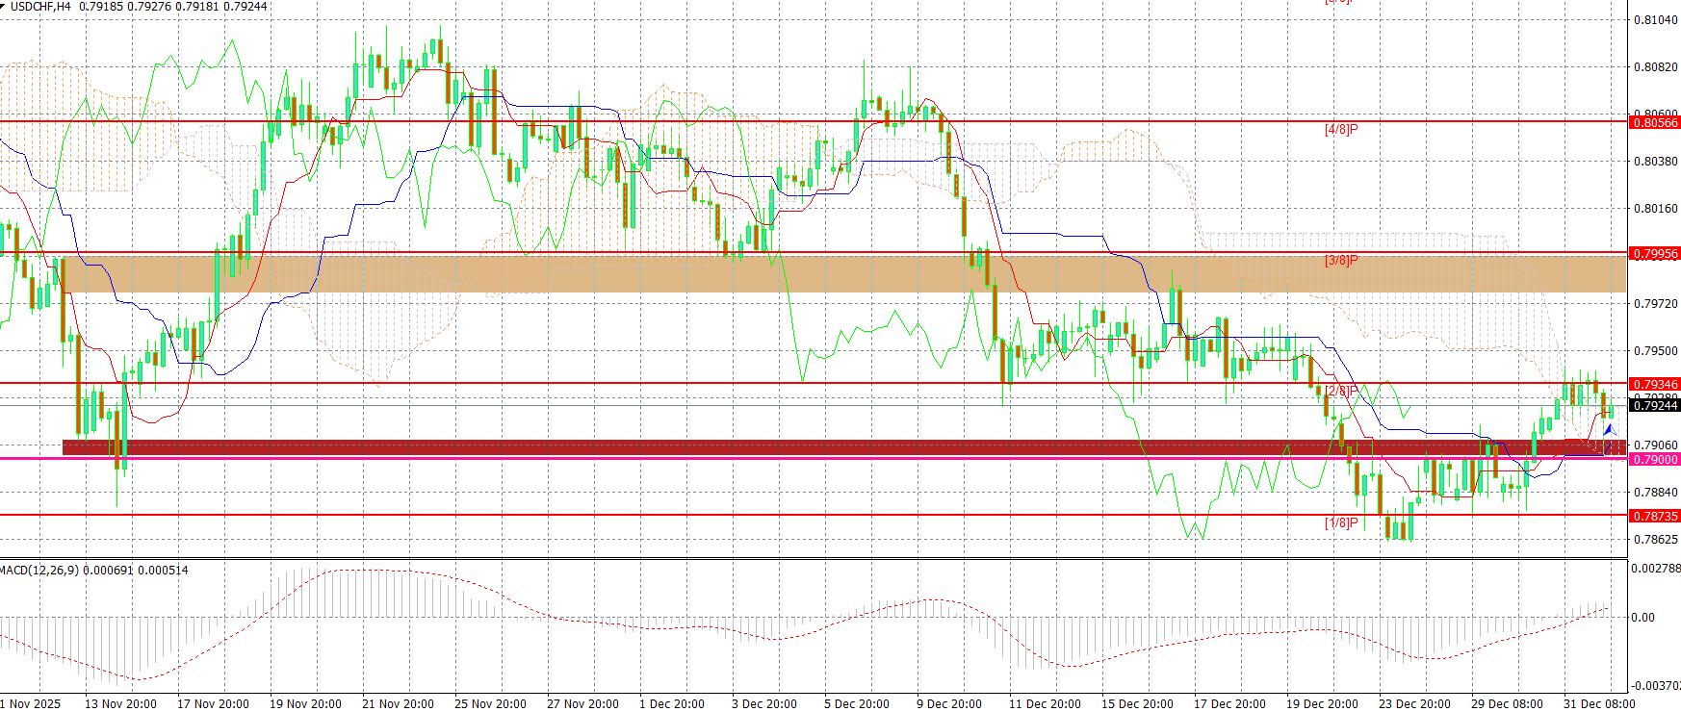The width and height of the screenshot is (1681, 712).
Task: Click the 23 Dec 20:00 time label
Action: click(x=1414, y=703)
